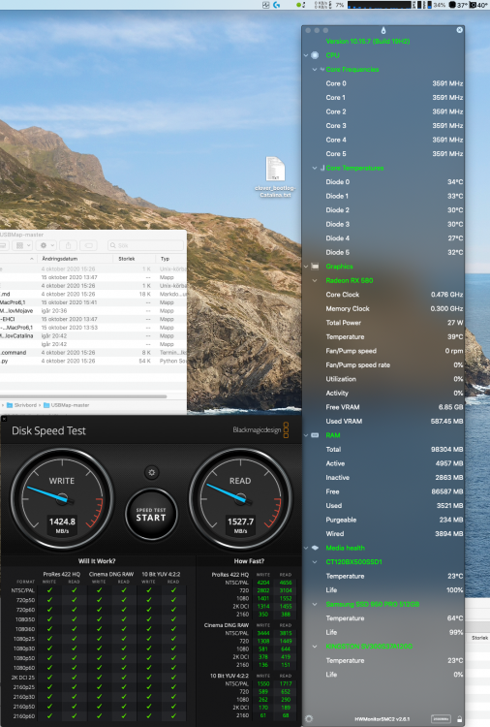The height and width of the screenshot is (727, 490).
Task: Click the Finder search field
Action: pyautogui.click(x=145, y=245)
